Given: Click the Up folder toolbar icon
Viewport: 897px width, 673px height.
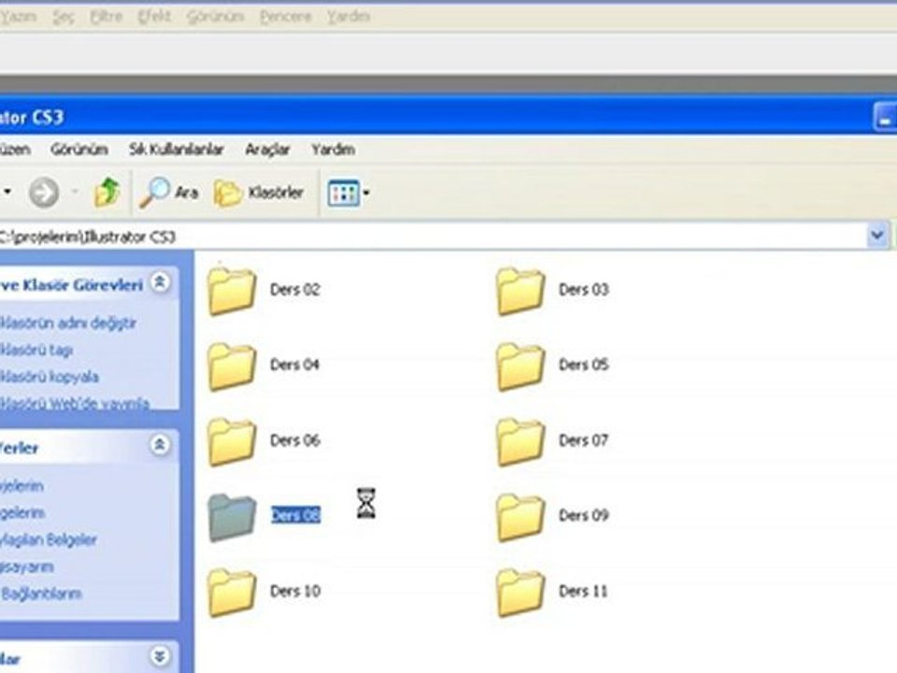Looking at the screenshot, I should (107, 193).
